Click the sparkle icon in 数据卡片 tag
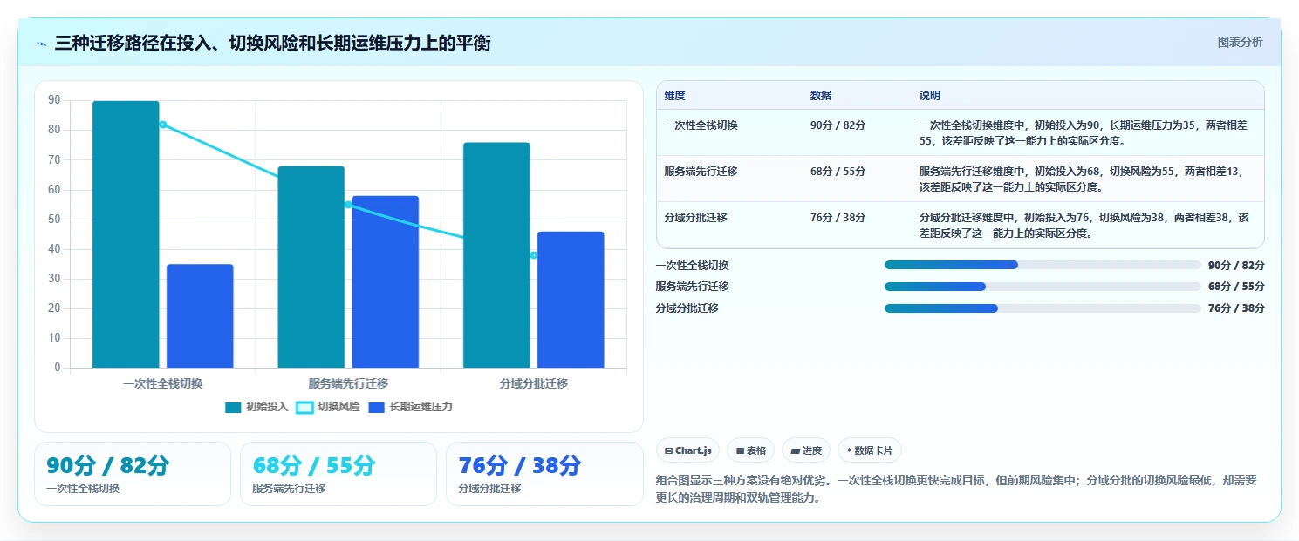Screen dimensions: 1299x541 tap(849, 450)
